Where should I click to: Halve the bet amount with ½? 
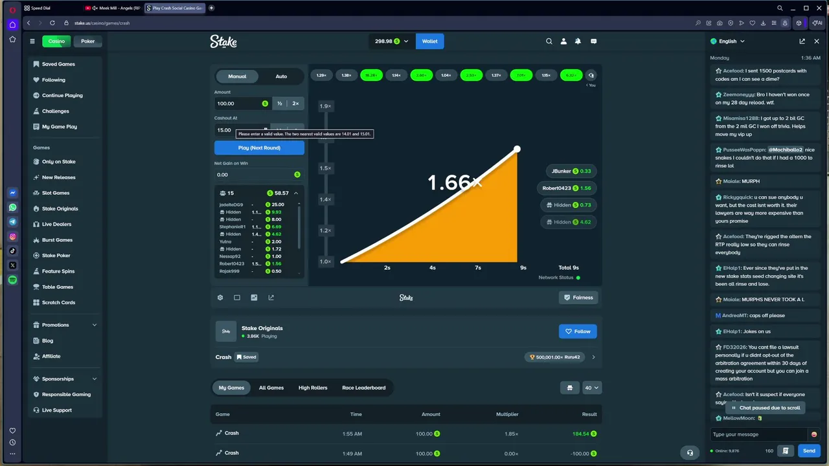coord(280,104)
